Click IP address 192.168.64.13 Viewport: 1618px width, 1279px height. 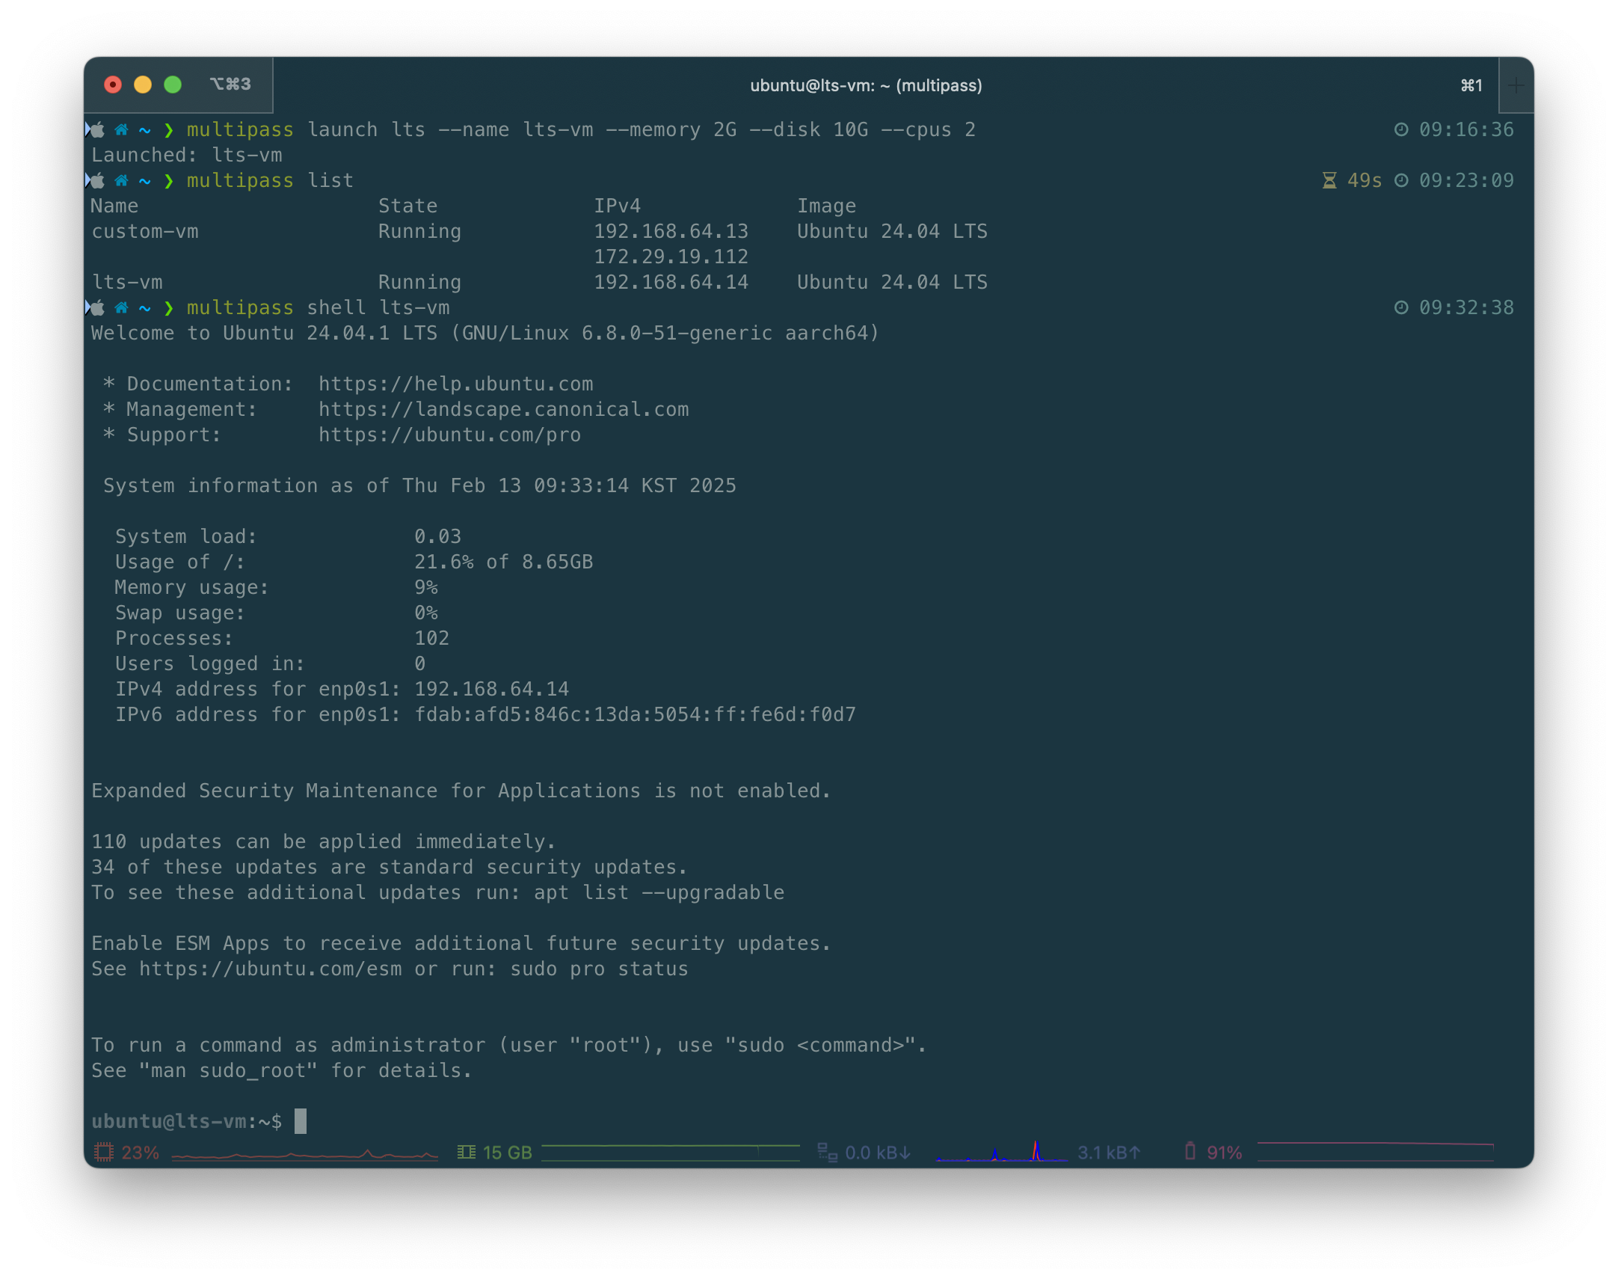pos(671,231)
